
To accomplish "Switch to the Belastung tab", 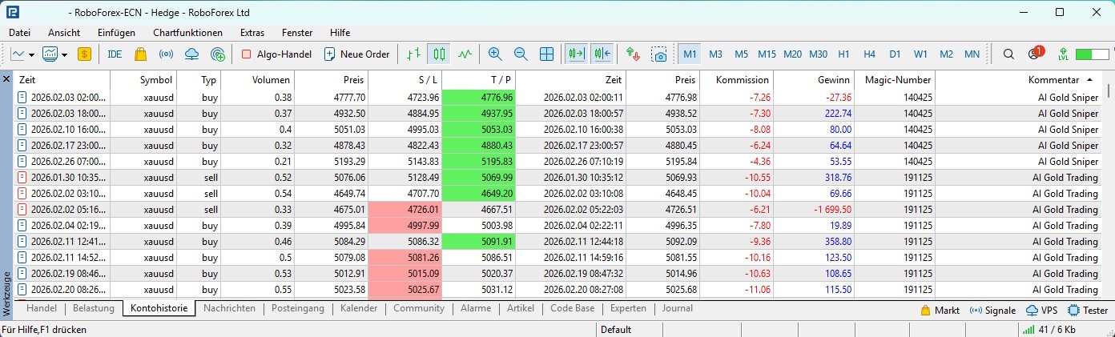I will (x=94, y=308).
